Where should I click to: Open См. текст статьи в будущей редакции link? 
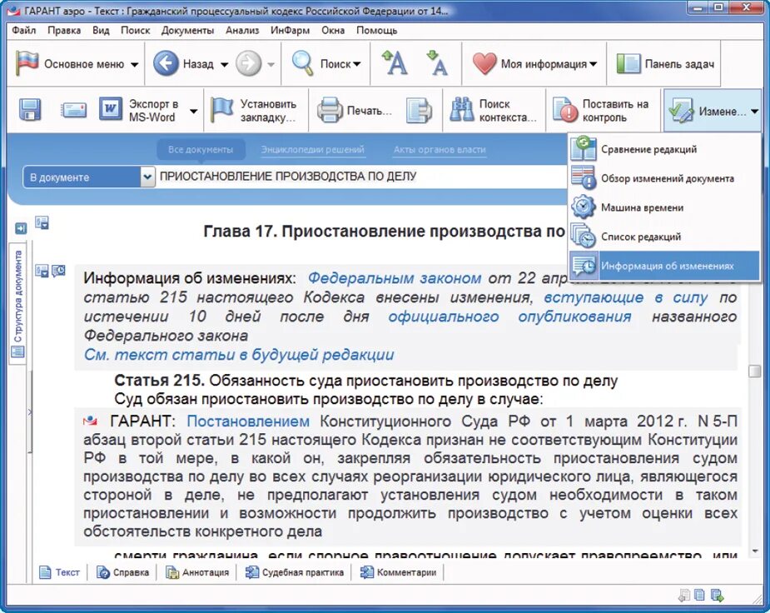(x=239, y=355)
